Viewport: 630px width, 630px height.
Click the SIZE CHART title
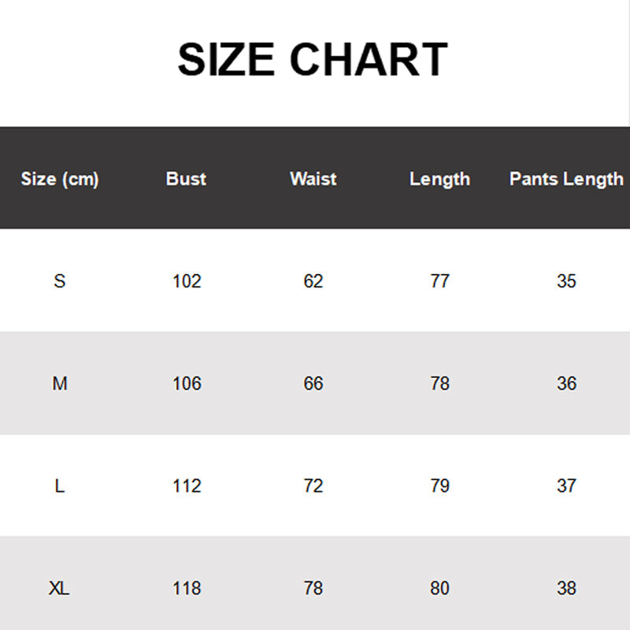pos(313,60)
